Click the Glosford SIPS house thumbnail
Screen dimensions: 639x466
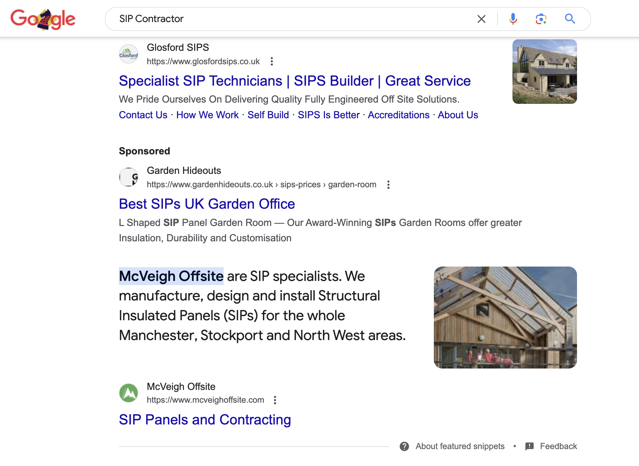coord(544,72)
